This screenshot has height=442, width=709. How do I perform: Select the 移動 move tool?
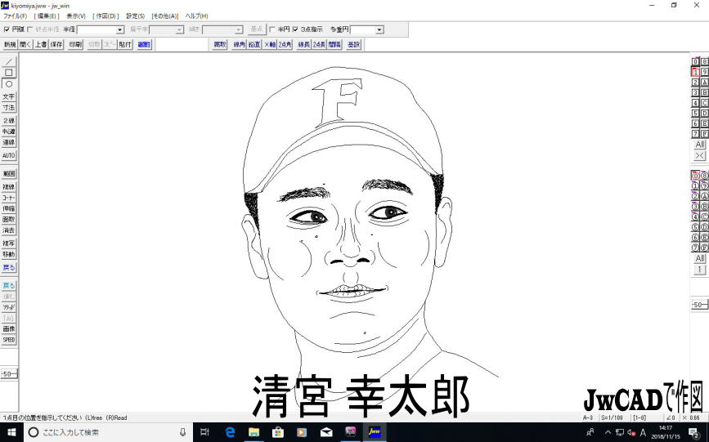(x=9, y=254)
